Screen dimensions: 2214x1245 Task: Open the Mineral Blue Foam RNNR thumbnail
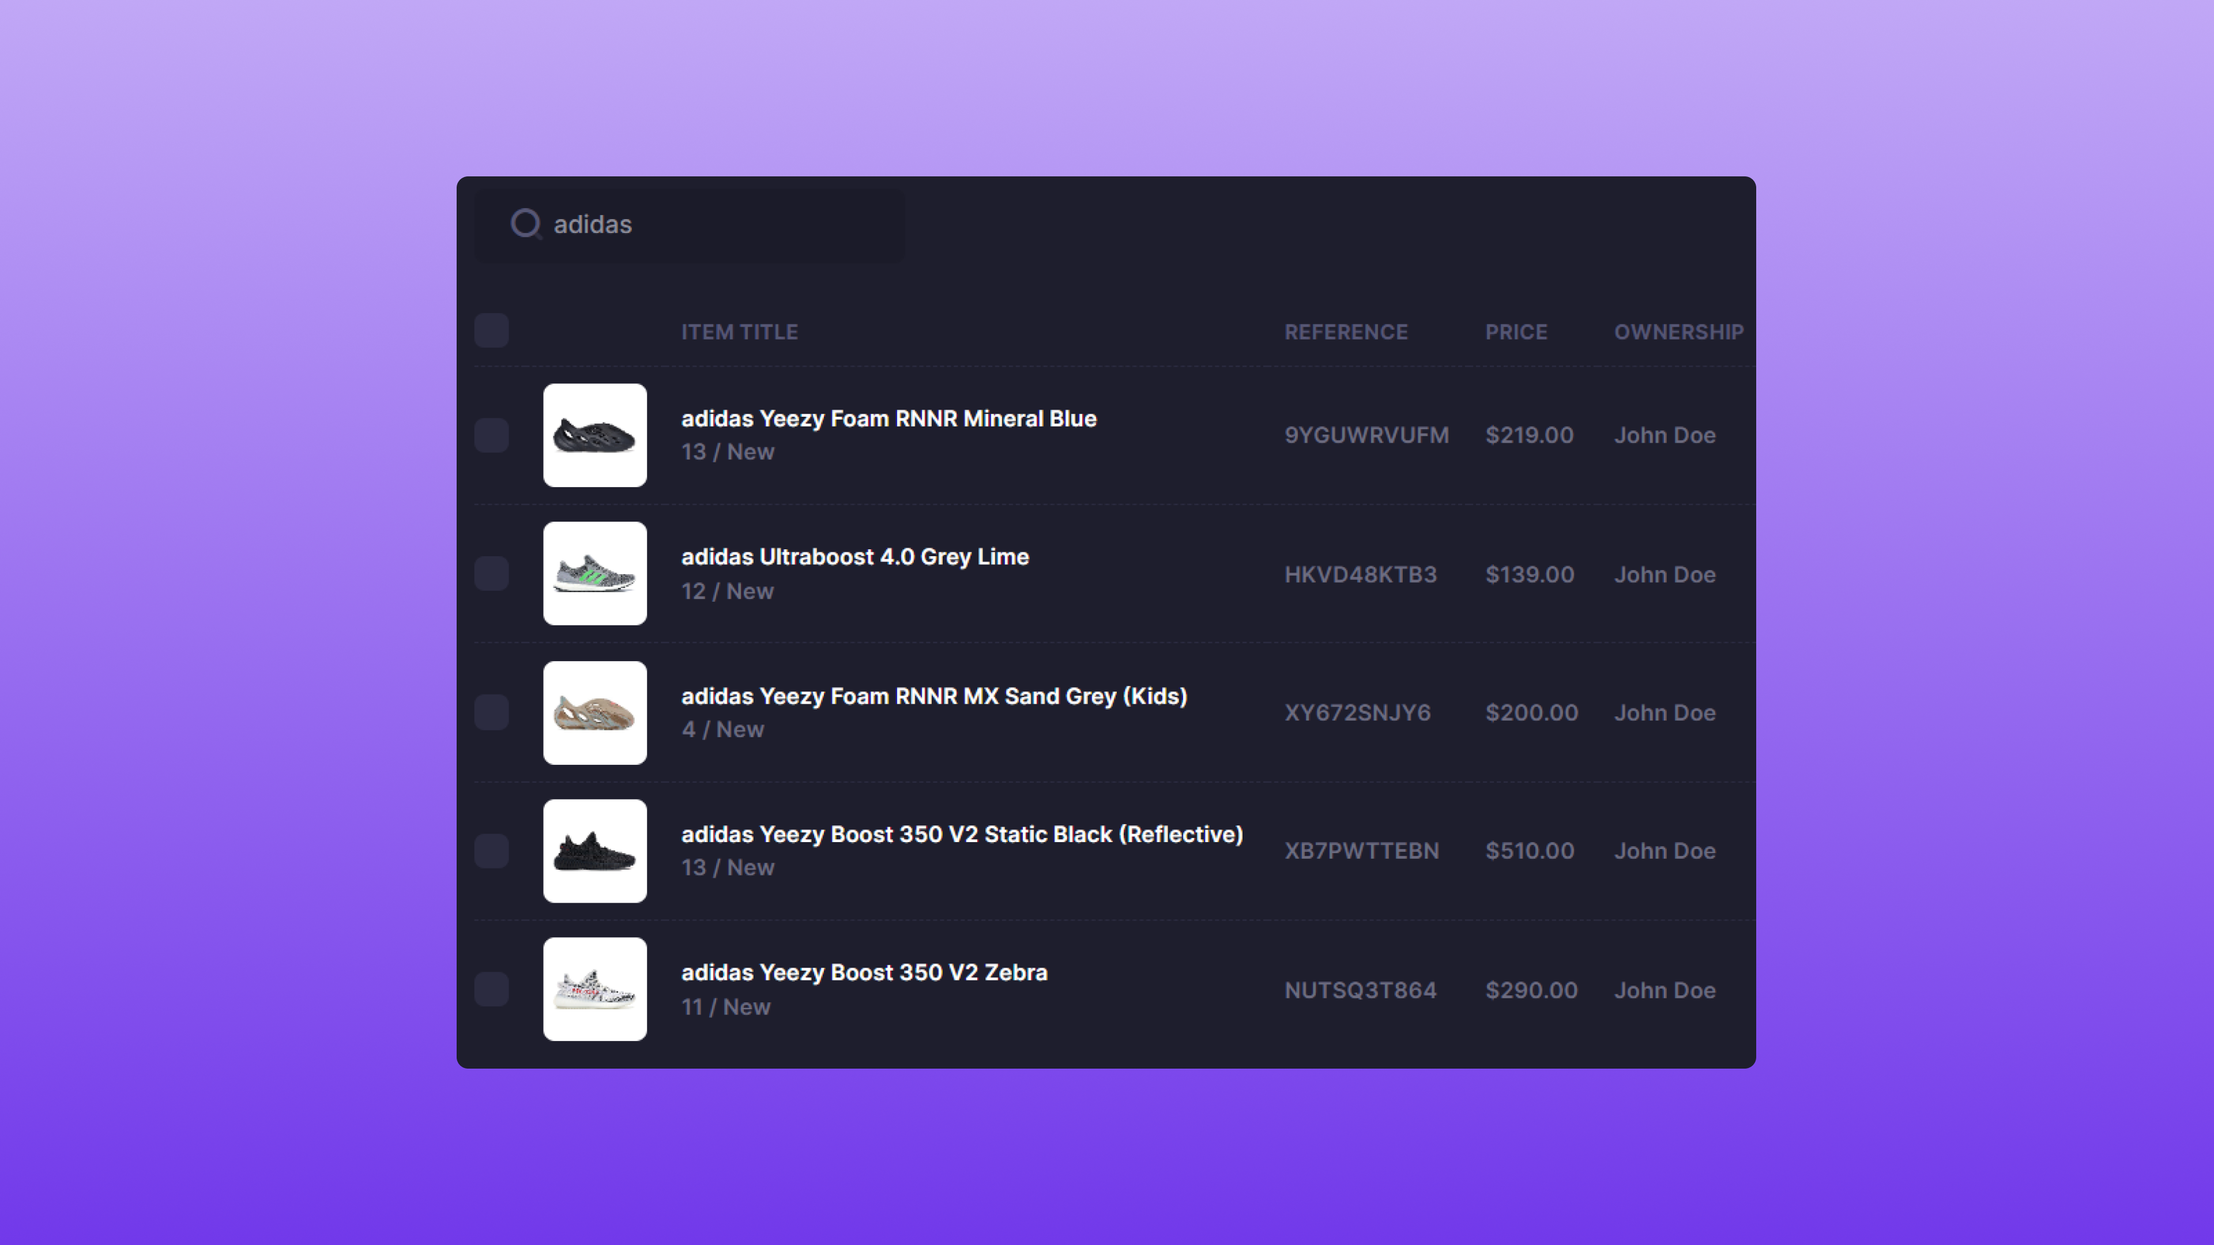pyautogui.click(x=595, y=435)
